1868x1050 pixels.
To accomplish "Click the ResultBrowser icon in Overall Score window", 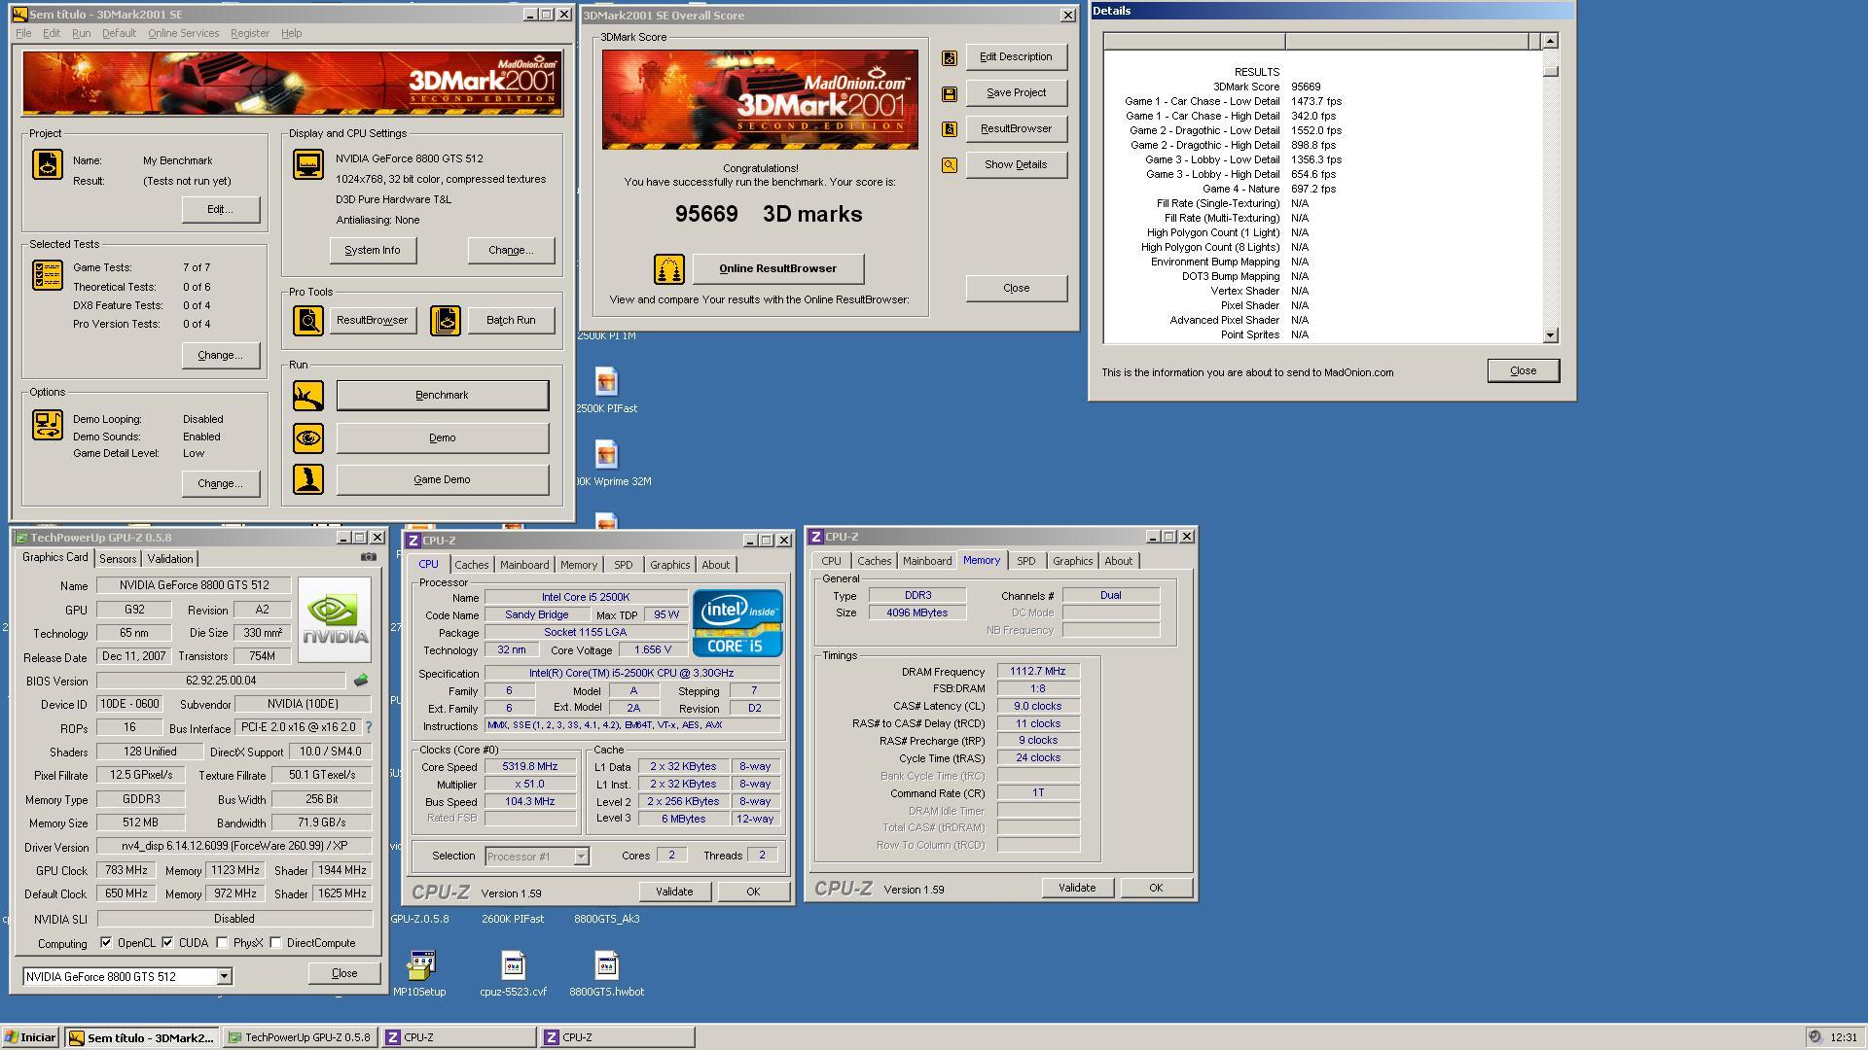I will click(950, 129).
